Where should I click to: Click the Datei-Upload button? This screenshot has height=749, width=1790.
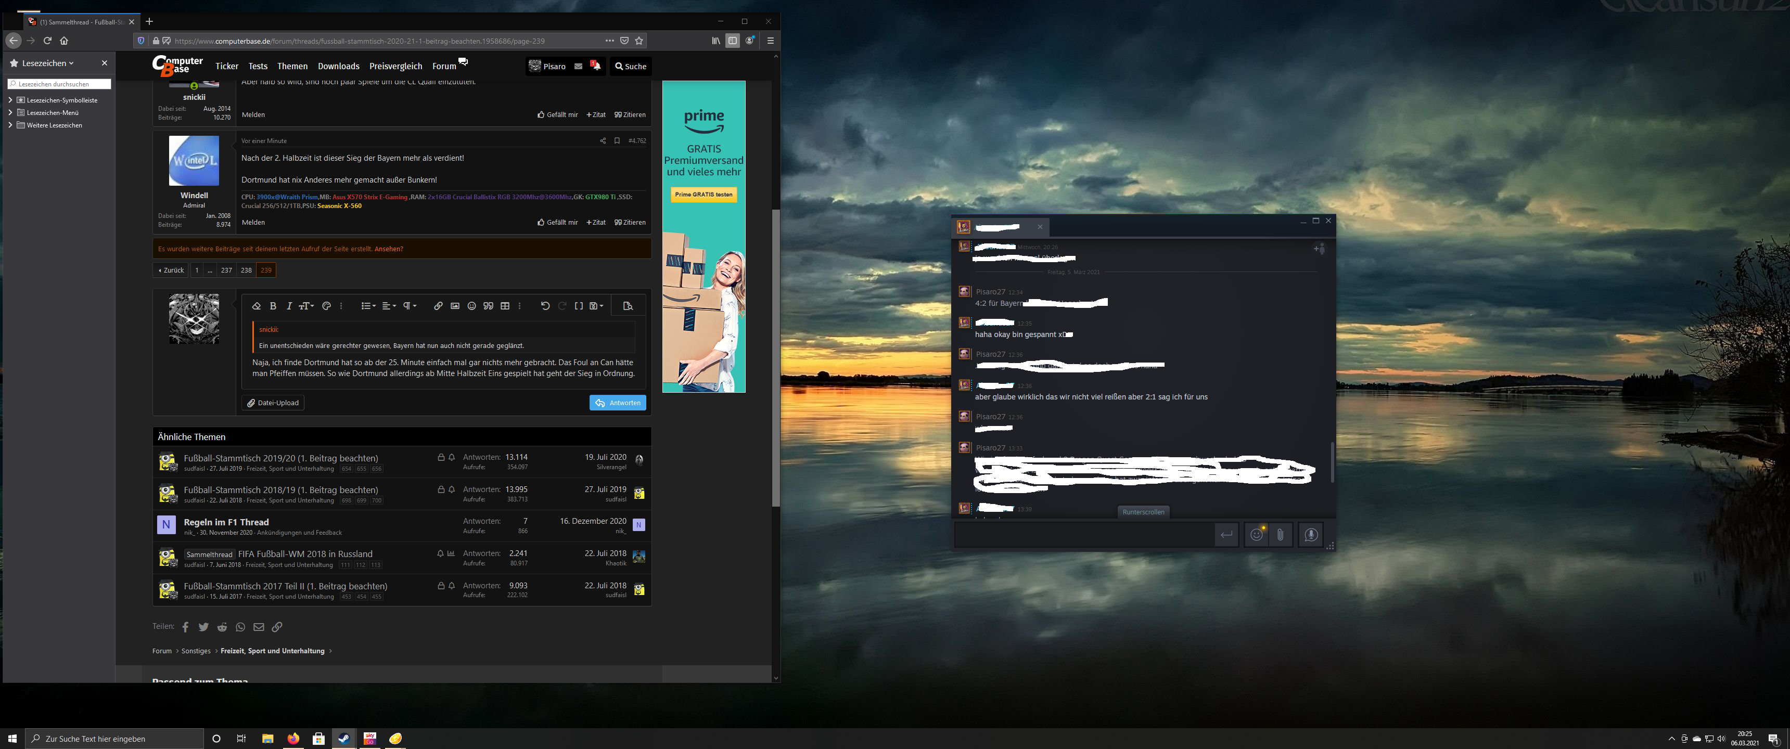[273, 403]
